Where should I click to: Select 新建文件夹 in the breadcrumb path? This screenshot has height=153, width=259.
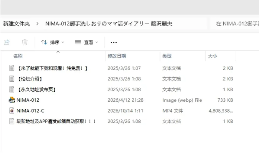[x=16, y=24]
